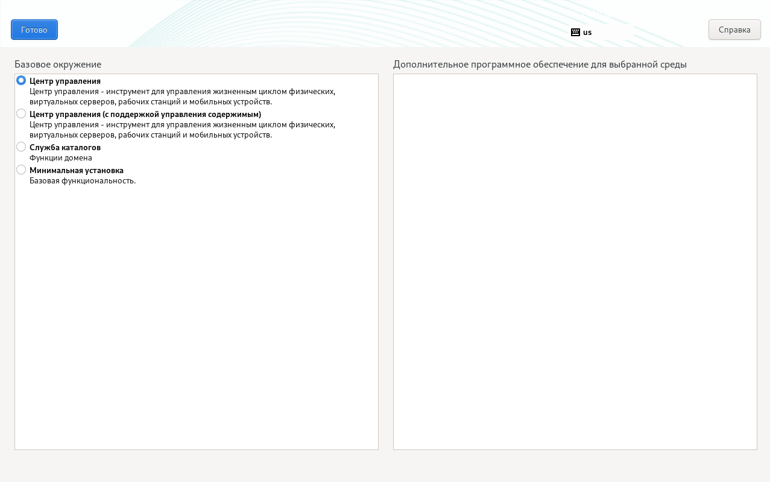This screenshot has height=482, width=770.
Task: Click description under first Центр управления option
Action: click(182, 97)
